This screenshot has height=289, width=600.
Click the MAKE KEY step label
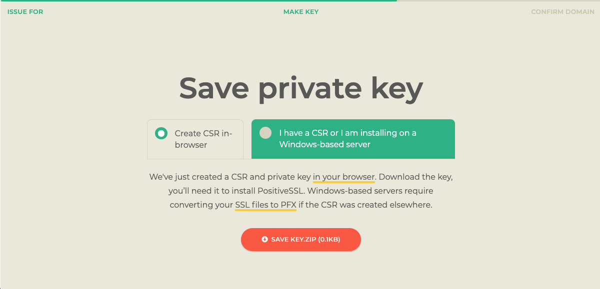point(300,11)
